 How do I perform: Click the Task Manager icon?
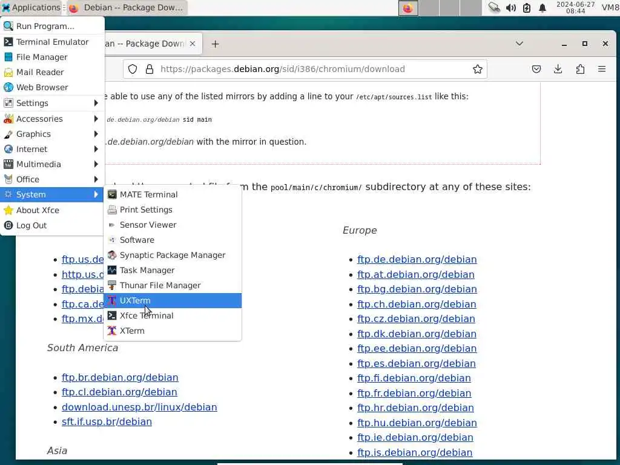pyautogui.click(x=112, y=270)
